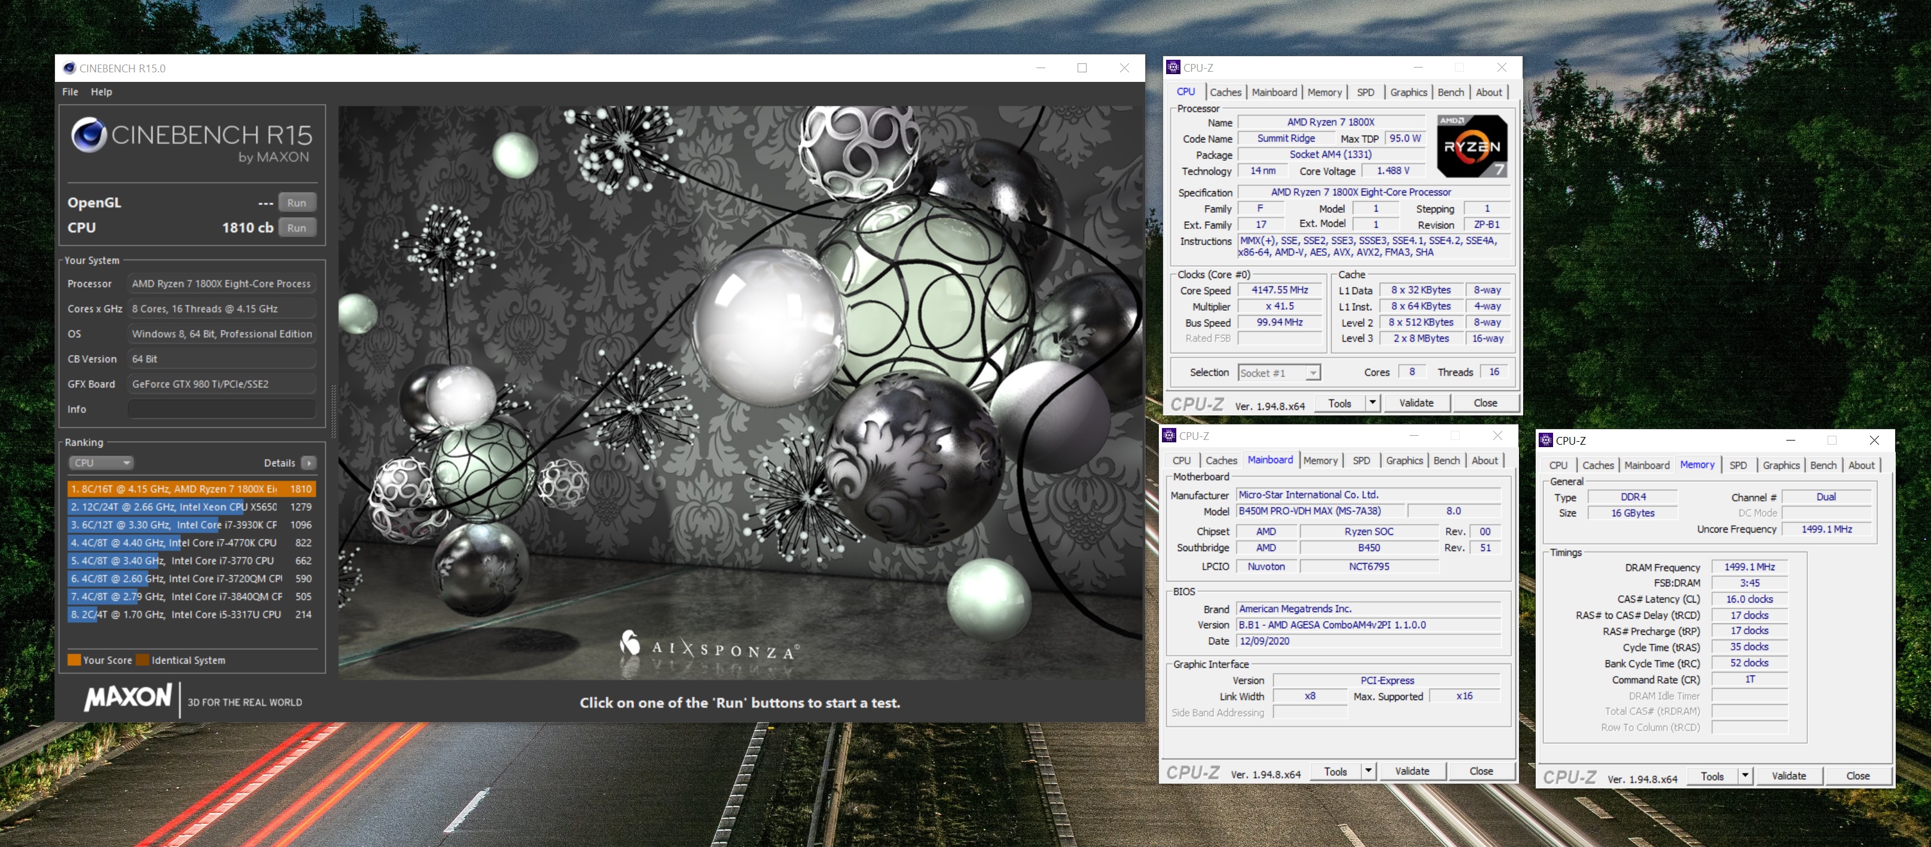Select ranking row 1 AMD Ryzen 7 1800X
This screenshot has width=1931, height=847.
(191, 489)
